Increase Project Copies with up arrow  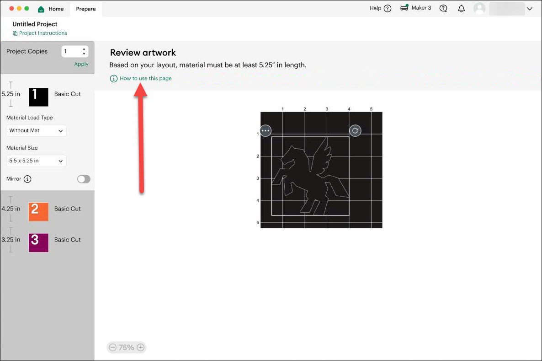coord(84,49)
